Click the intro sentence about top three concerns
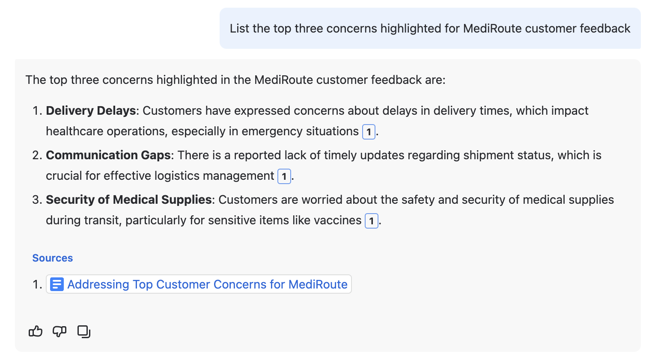 [235, 80]
